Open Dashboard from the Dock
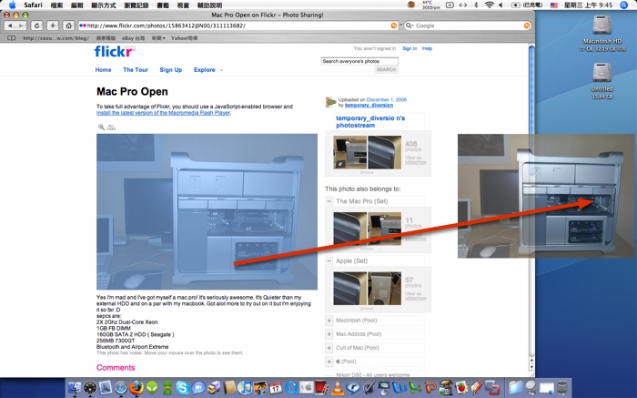This screenshot has height=398, width=637. [x=90, y=387]
